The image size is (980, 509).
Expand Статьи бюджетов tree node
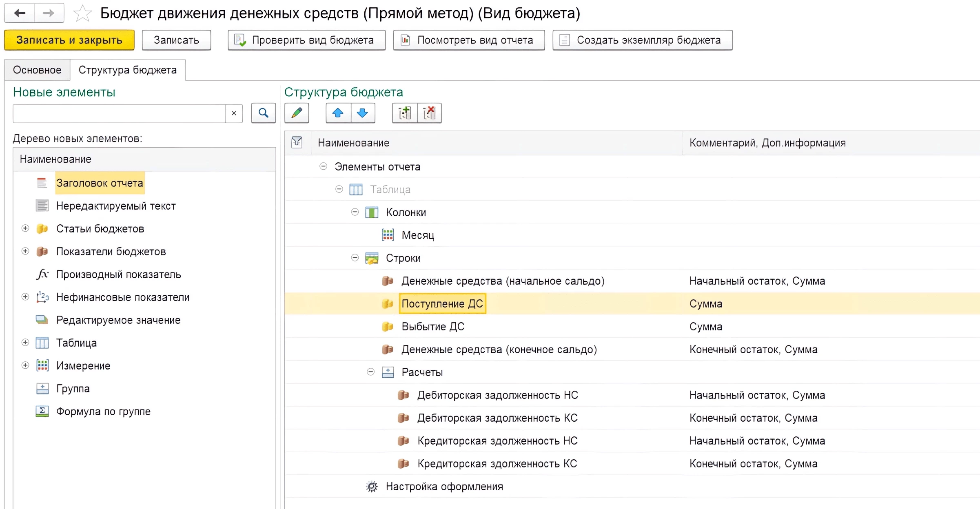(25, 228)
